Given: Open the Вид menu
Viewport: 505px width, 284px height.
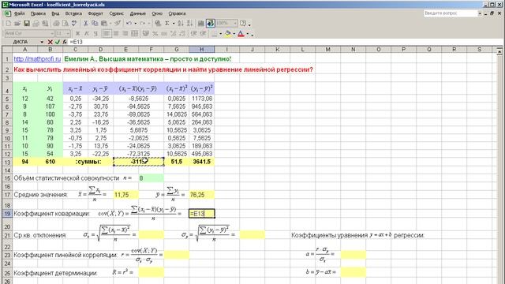Looking at the screenshot, I should click(x=55, y=13).
